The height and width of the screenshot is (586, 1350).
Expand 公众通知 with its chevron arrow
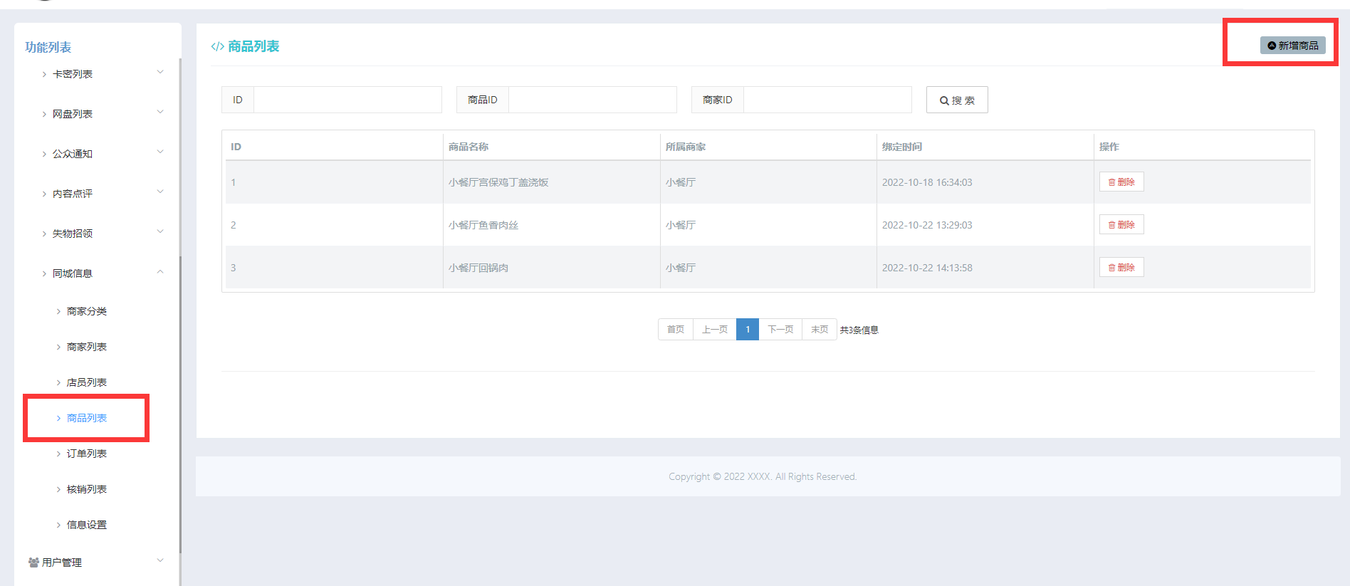(x=160, y=152)
